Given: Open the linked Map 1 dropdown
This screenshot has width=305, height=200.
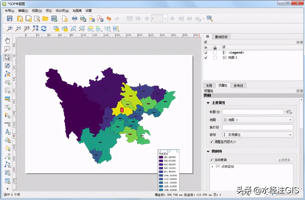Looking at the screenshot, I should (258, 120).
